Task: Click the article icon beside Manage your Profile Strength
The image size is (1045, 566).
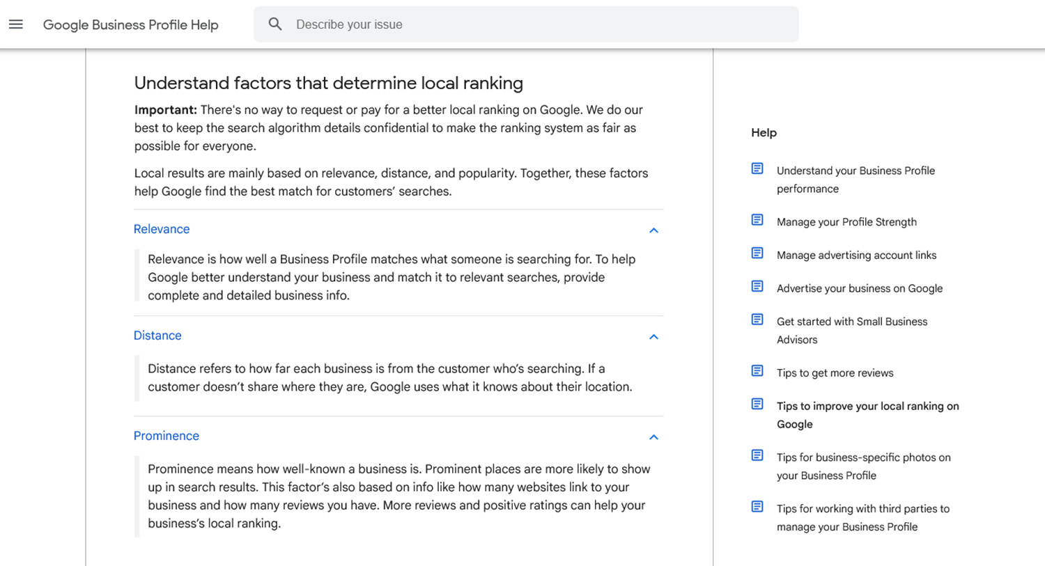Action: coord(757,221)
